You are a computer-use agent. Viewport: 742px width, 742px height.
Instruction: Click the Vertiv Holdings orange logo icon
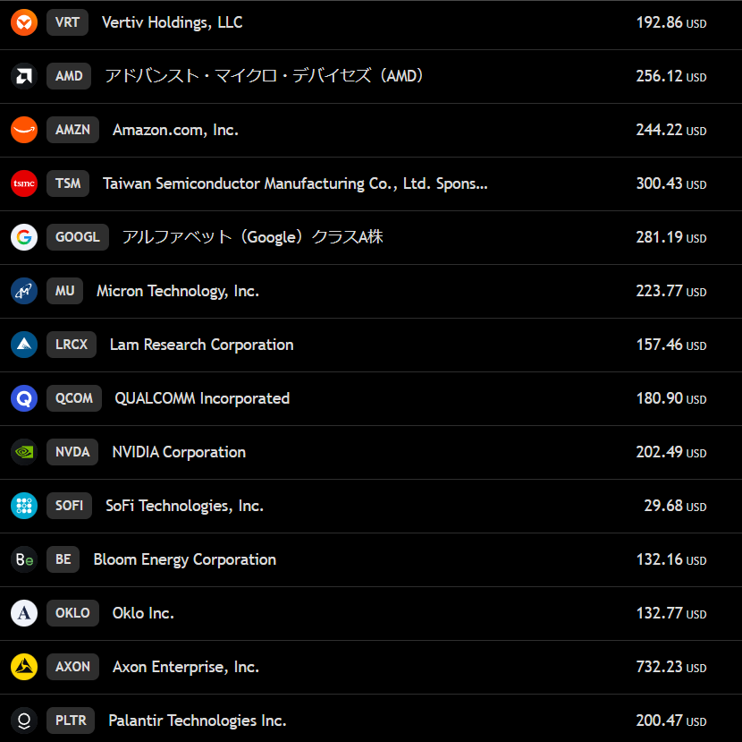tap(24, 22)
